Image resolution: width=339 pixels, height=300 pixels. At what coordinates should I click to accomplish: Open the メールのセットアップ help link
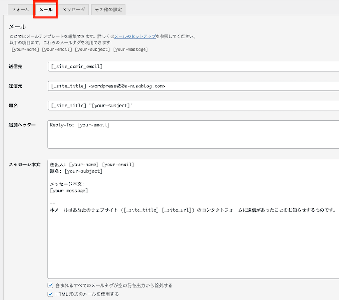point(135,36)
